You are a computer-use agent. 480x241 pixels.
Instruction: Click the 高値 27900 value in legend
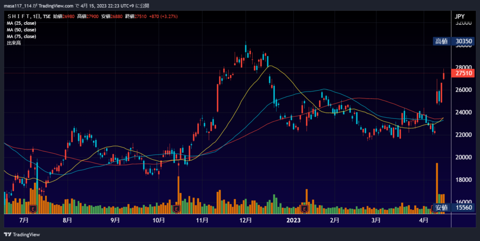point(88,16)
